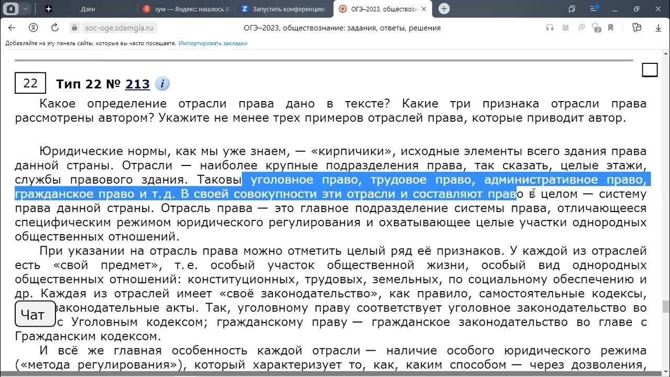Click the empty answer box at top right

tap(650, 70)
